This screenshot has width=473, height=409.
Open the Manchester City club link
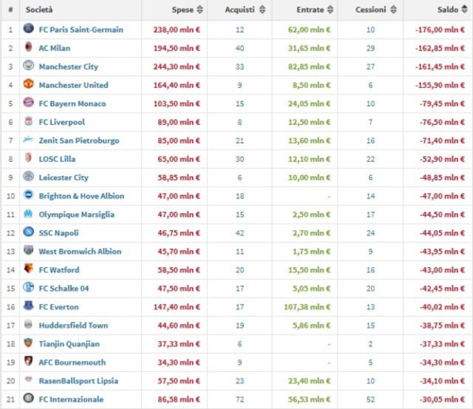pos(68,67)
